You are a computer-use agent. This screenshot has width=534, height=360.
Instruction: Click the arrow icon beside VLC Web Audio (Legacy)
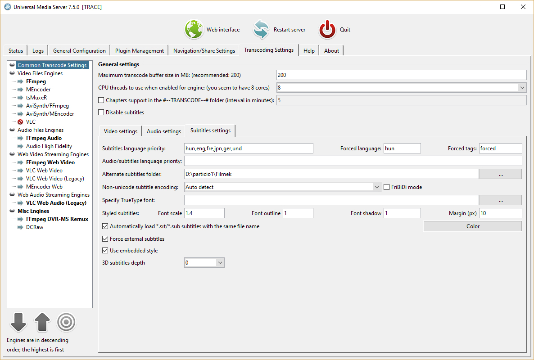(x=20, y=203)
